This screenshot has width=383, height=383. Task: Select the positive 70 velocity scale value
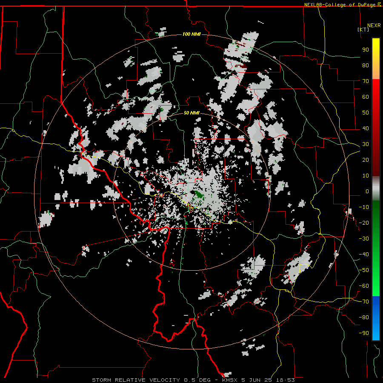click(366, 81)
